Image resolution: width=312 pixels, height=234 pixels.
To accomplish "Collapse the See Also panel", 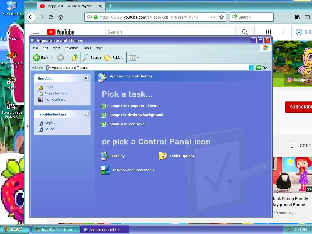I will pos(86,78).
